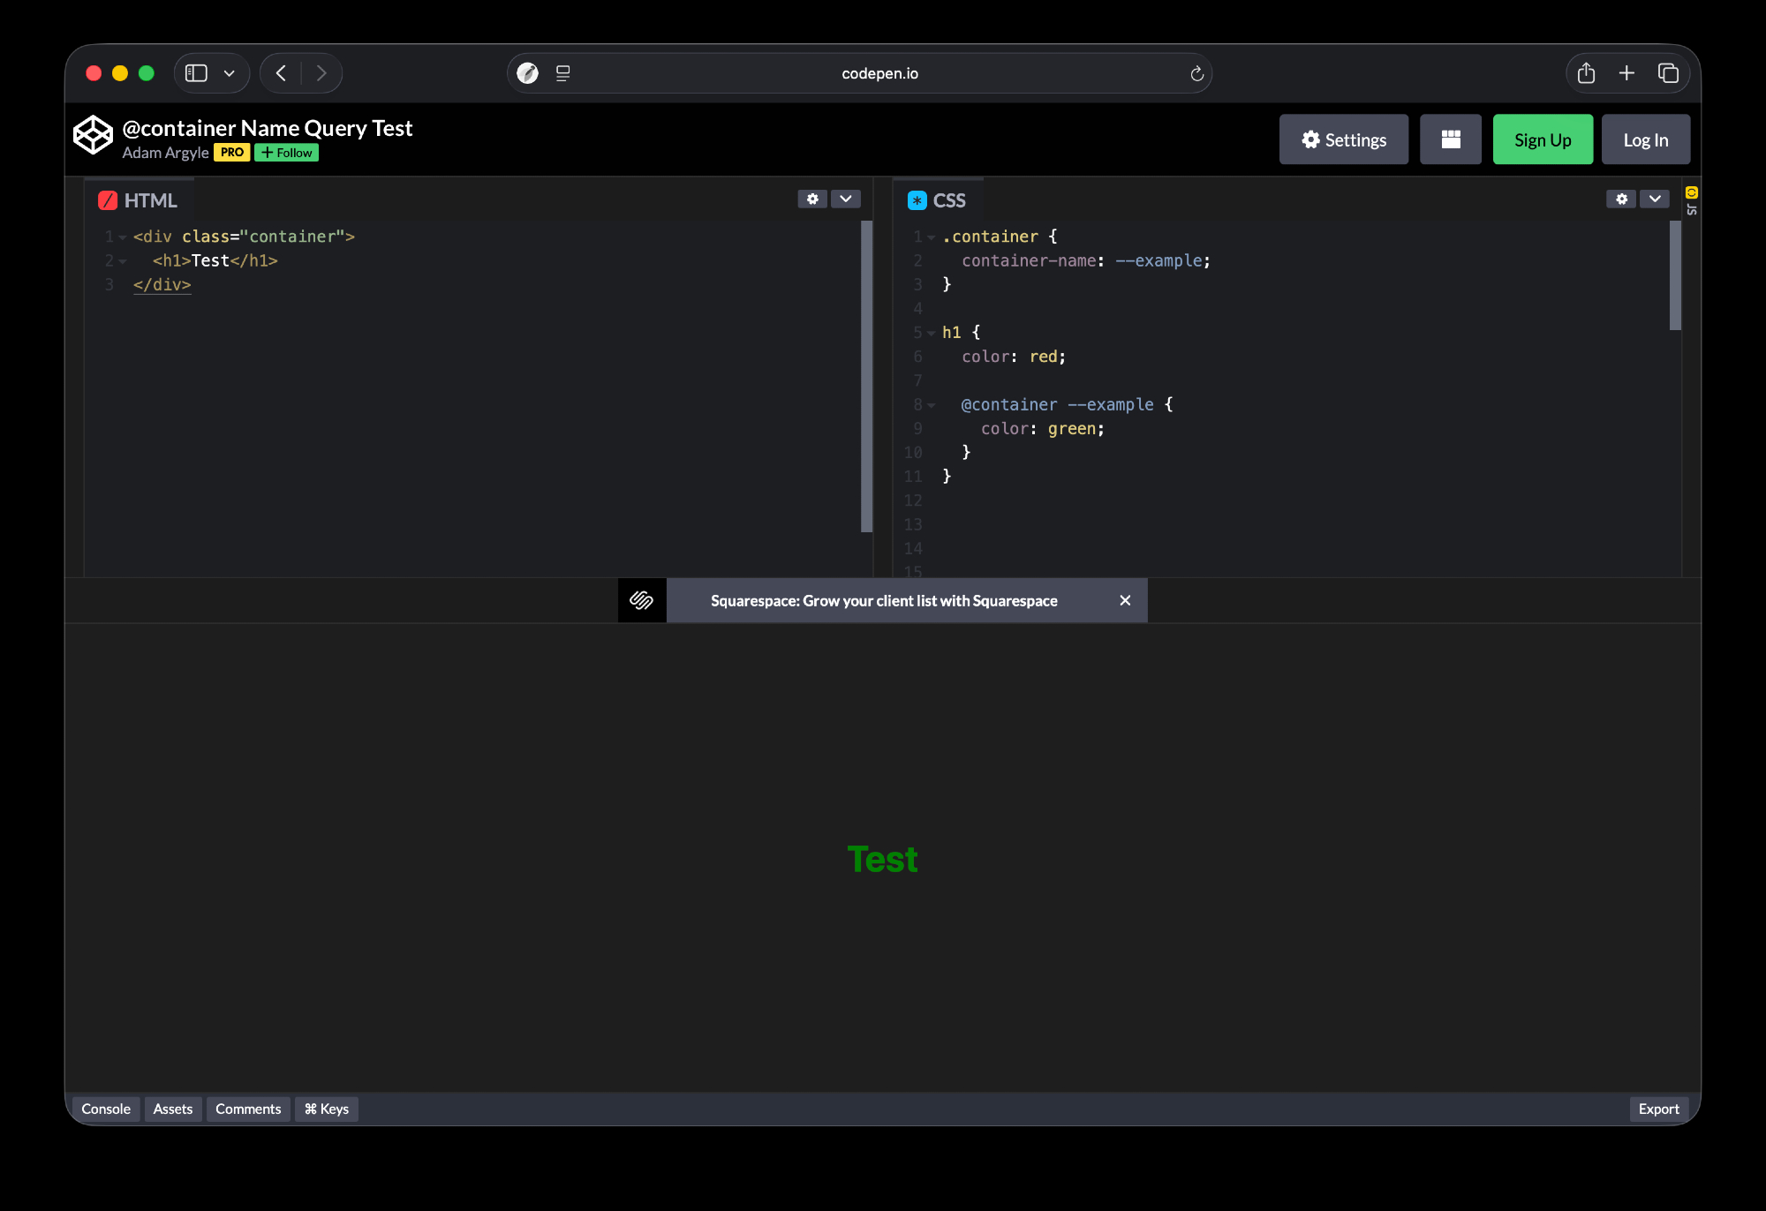Screen dimensions: 1766x1211
Task: Toggle the Console panel
Action: point(105,1109)
